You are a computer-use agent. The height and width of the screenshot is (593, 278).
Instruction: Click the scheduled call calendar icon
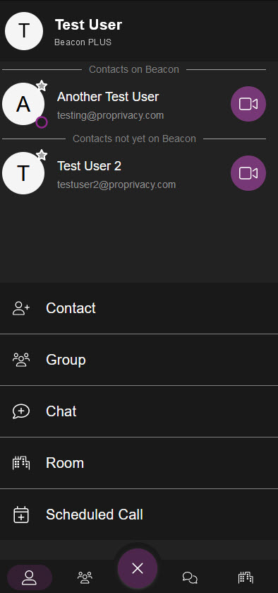click(21, 515)
